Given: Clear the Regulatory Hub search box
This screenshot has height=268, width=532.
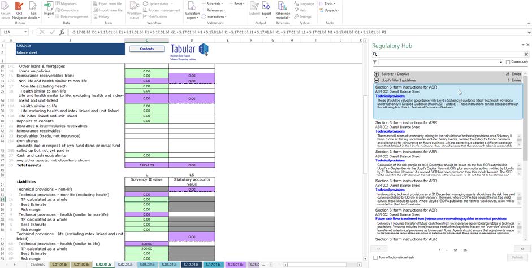Looking at the screenshot, I should pyautogui.click(x=526, y=54).
